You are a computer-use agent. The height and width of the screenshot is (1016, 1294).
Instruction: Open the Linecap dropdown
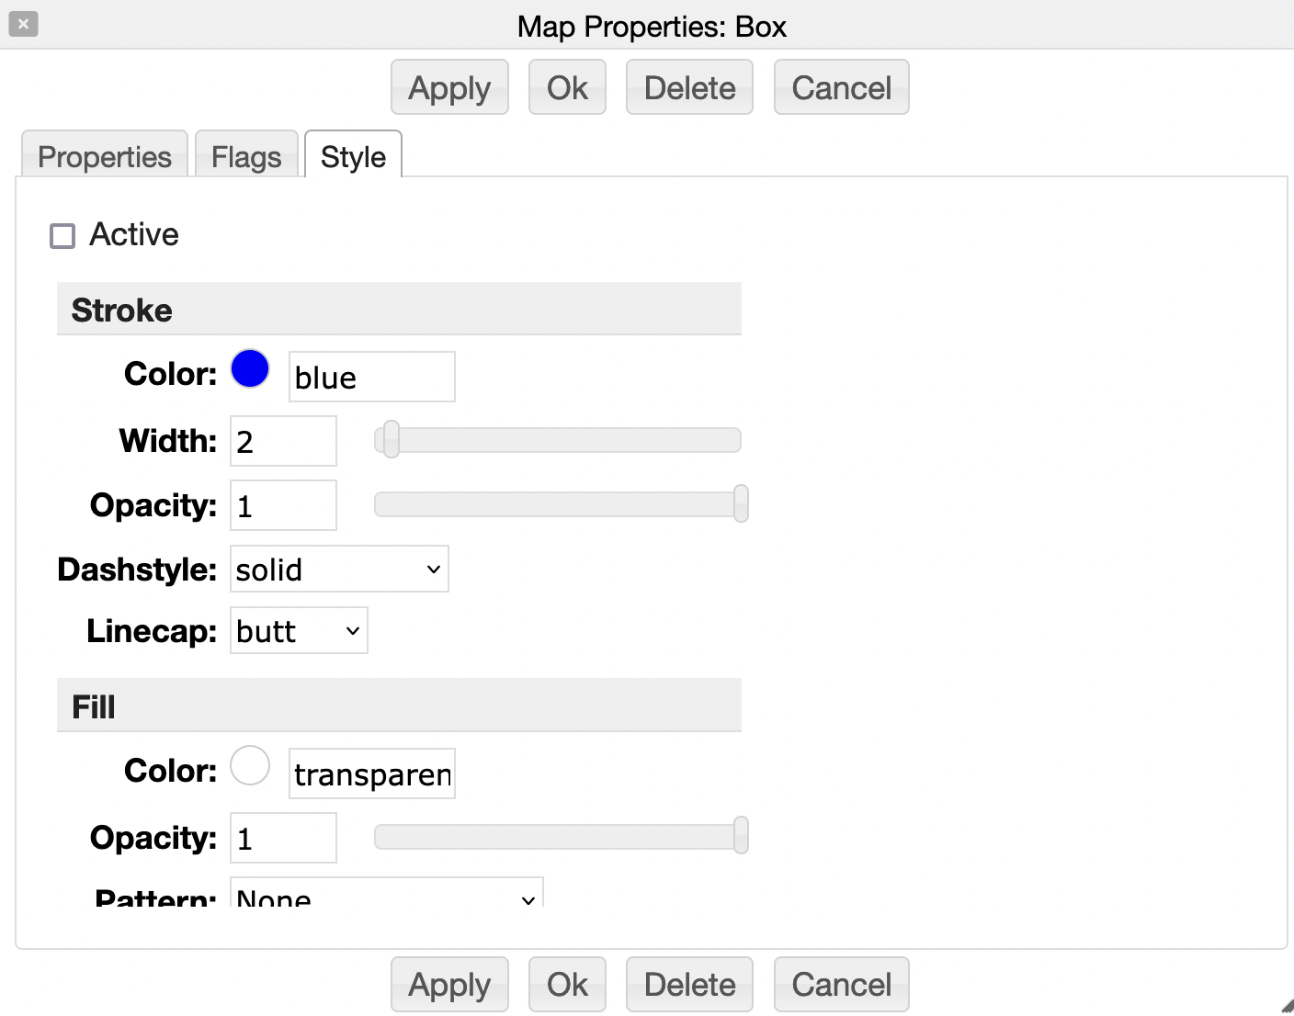[x=299, y=631]
